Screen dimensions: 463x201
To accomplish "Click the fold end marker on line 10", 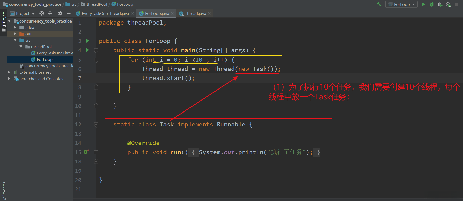I will click(x=96, y=106).
